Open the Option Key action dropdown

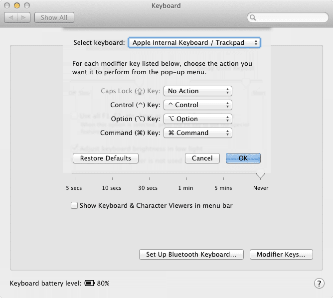(x=198, y=119)
